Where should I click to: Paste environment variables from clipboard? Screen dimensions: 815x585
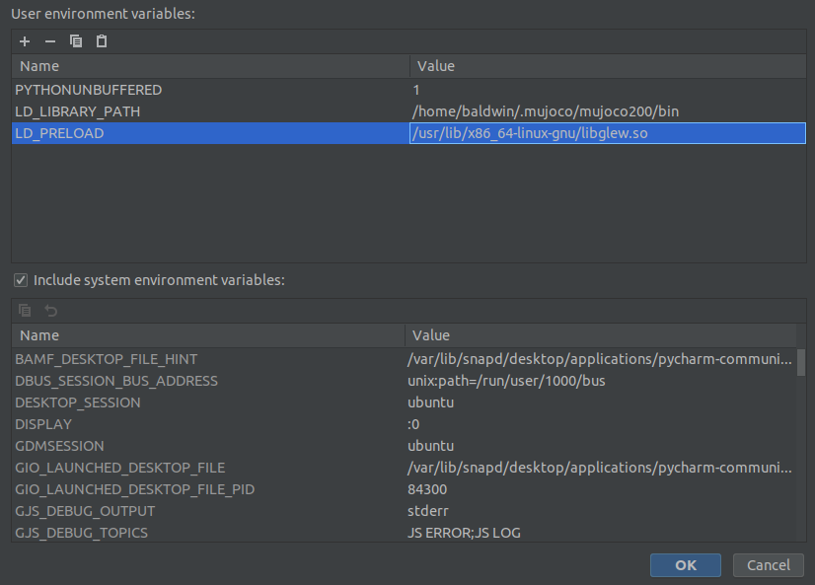point(102,41)
